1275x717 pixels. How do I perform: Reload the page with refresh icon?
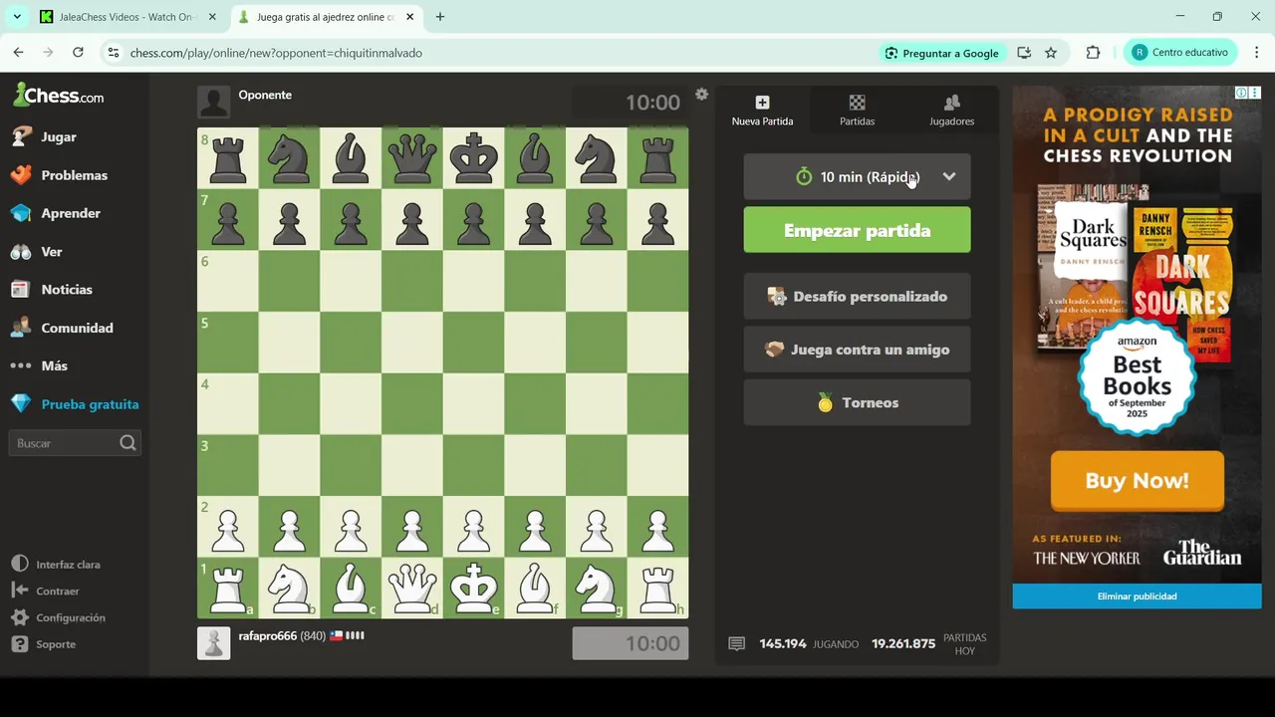(x=78, y=53)
